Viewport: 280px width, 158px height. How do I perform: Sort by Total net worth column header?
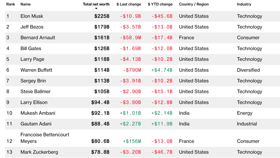point(96,4)
